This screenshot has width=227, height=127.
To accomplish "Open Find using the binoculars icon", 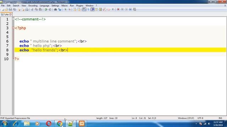I will tap(55, 10).
